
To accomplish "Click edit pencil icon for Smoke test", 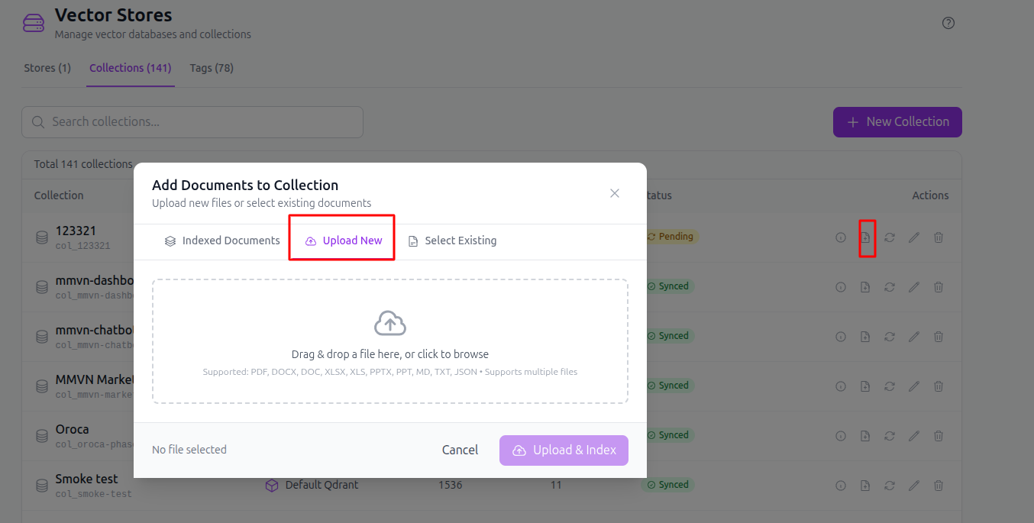I will (914, 486).
